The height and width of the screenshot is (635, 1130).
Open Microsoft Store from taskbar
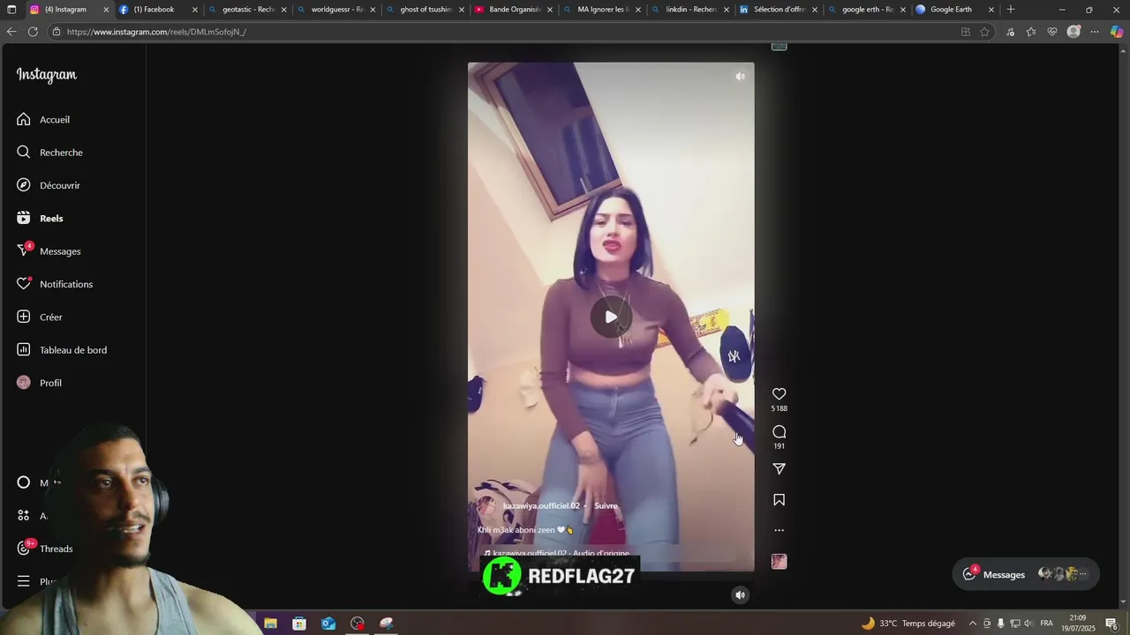pyautogui.click(x=299, y=624)
